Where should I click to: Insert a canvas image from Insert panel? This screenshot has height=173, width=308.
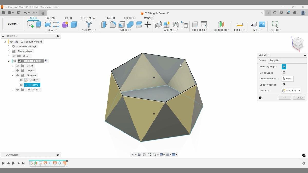click(x=262, y=24)
